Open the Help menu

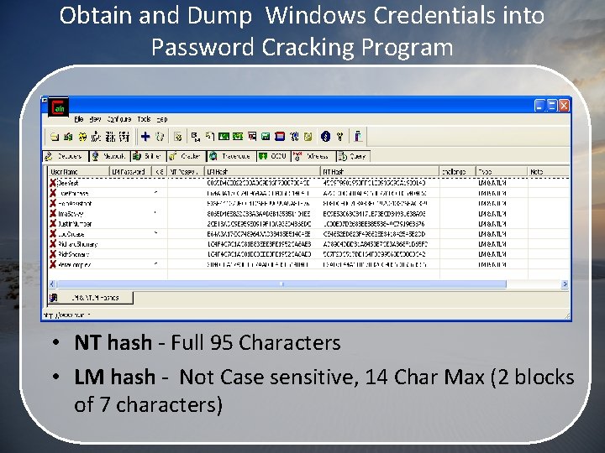tap(162, 119)
